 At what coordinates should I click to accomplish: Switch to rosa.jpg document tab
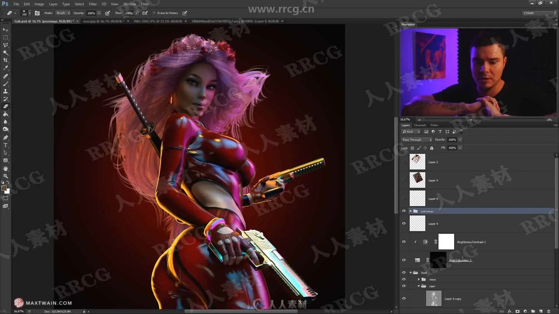(103, 21)
